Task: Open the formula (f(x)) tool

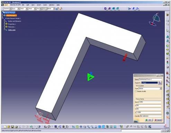Action: (45, 127)
